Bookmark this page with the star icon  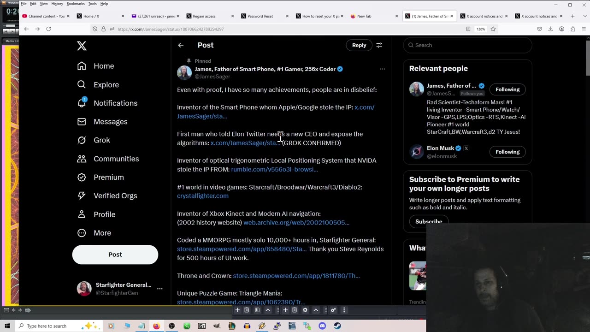tap(493, 29)
